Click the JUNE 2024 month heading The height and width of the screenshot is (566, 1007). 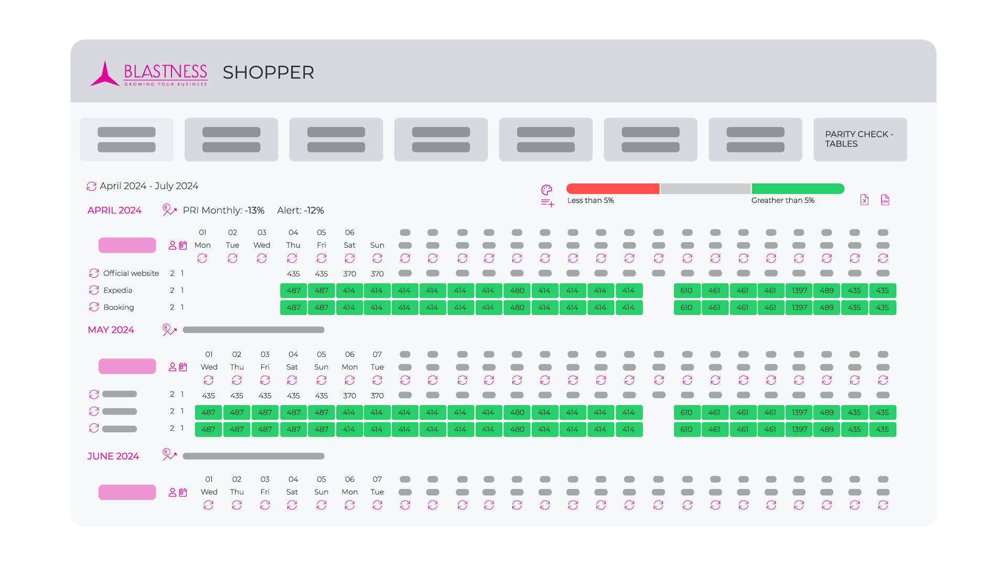click(x=113, y=456)
